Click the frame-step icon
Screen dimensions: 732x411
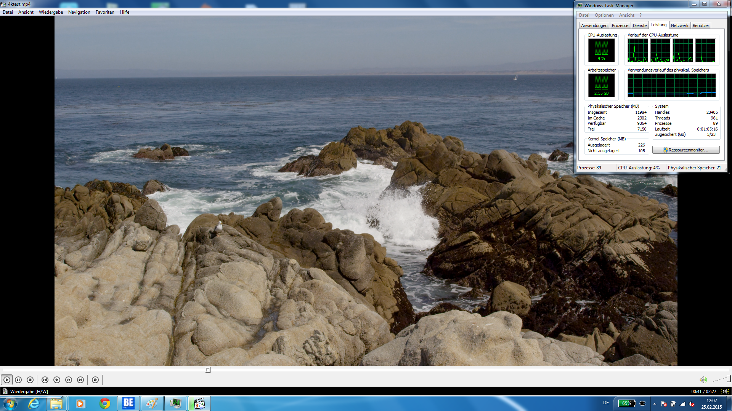click(x=95, y=380)
